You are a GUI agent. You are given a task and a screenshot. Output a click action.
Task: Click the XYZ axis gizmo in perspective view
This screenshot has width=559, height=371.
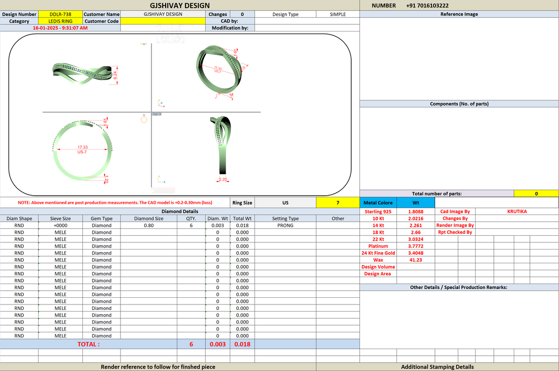click(x=161, y=104)
